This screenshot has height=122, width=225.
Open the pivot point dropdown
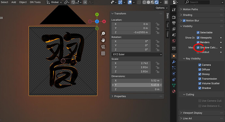coord(67,2)
